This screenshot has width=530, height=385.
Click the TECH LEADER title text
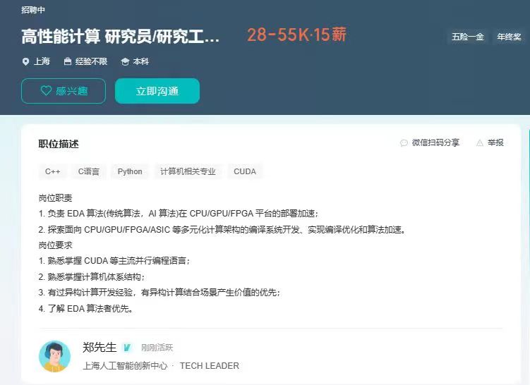pyautogui.click(x=209, y=365)
